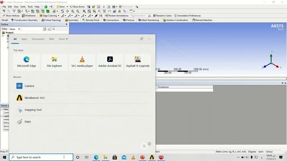This screenshot has width=287, height=161.
Task: Open Snipping Tool from Recent list
Action: click(82, 110)
